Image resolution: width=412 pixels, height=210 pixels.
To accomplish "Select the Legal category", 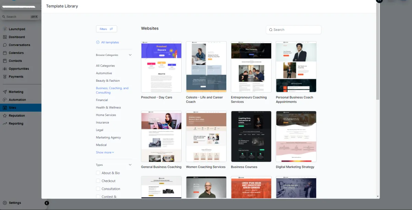I will pos(100,130).
